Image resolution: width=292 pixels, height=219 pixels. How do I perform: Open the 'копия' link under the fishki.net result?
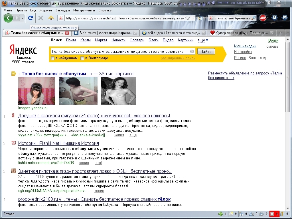tap(84, 163)
